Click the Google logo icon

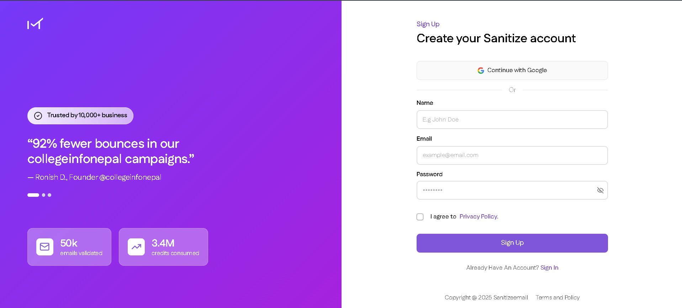point(481,71)
